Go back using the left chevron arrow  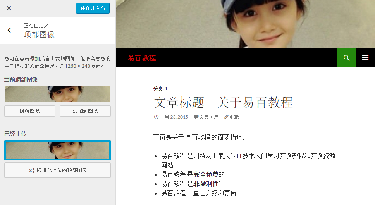click(x=9, y=30)
